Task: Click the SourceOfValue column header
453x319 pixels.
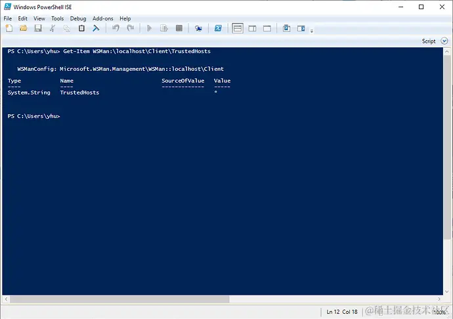Action: tap(183, 81)
